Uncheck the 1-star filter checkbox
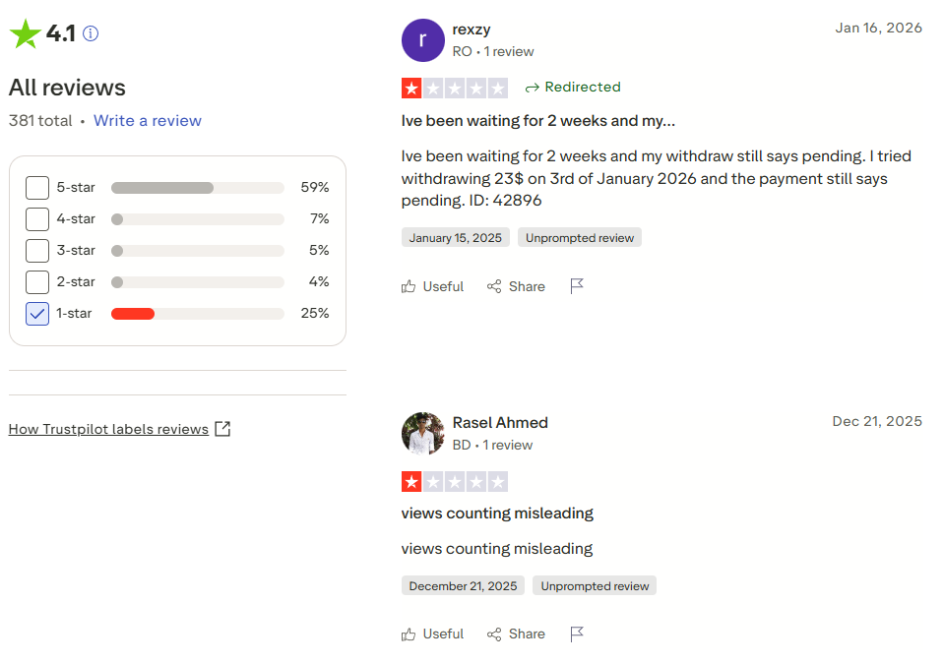 click(x=37, y=313)
